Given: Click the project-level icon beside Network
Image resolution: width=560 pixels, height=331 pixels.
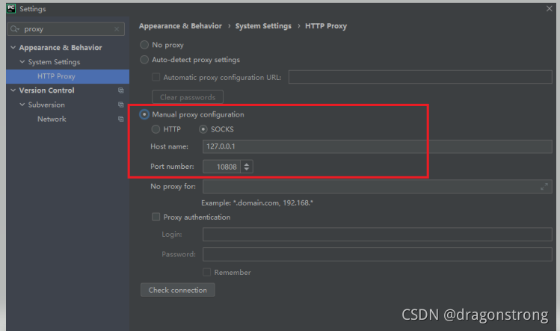Looking at the screenshot, I should click(120, 119).
